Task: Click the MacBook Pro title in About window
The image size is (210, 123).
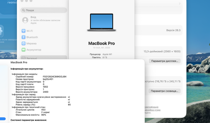Action: [x=102, y=43]
